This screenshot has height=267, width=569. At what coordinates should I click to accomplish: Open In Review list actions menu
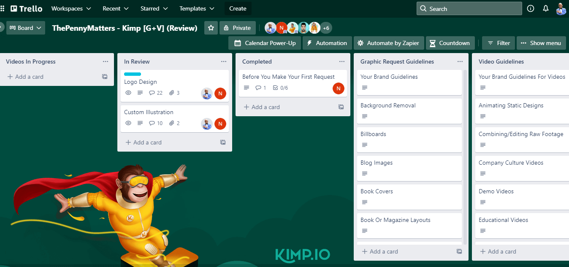tap(224, 61)
